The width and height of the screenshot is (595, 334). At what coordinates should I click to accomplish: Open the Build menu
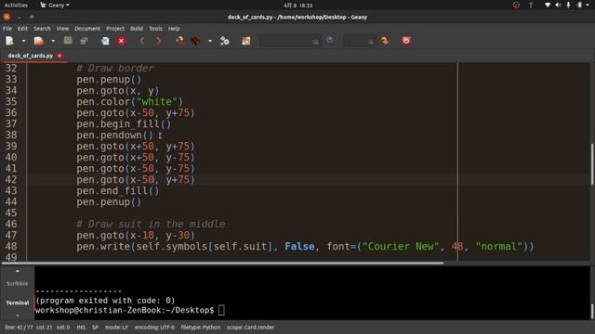click(137, 29)
